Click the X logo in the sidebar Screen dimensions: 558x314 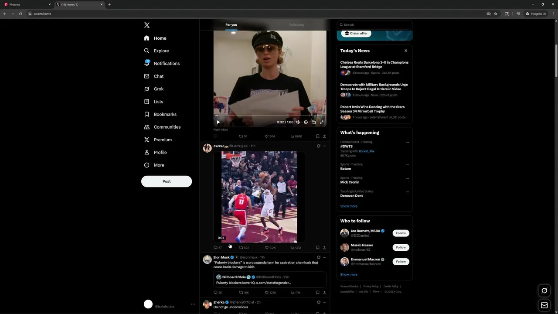tap(147, 25)
